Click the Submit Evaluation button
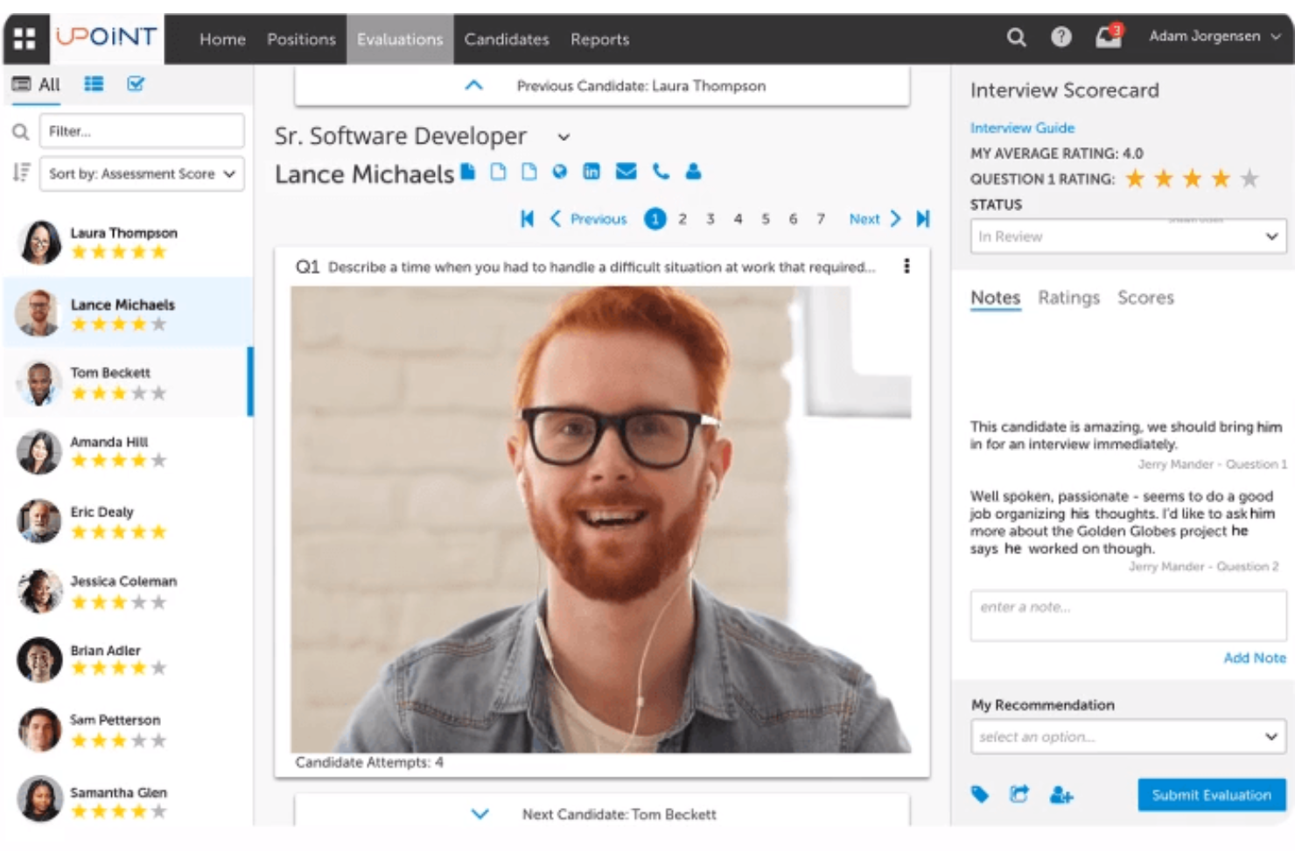This screenshot has height=864, width=1295. pos(1211,795)
